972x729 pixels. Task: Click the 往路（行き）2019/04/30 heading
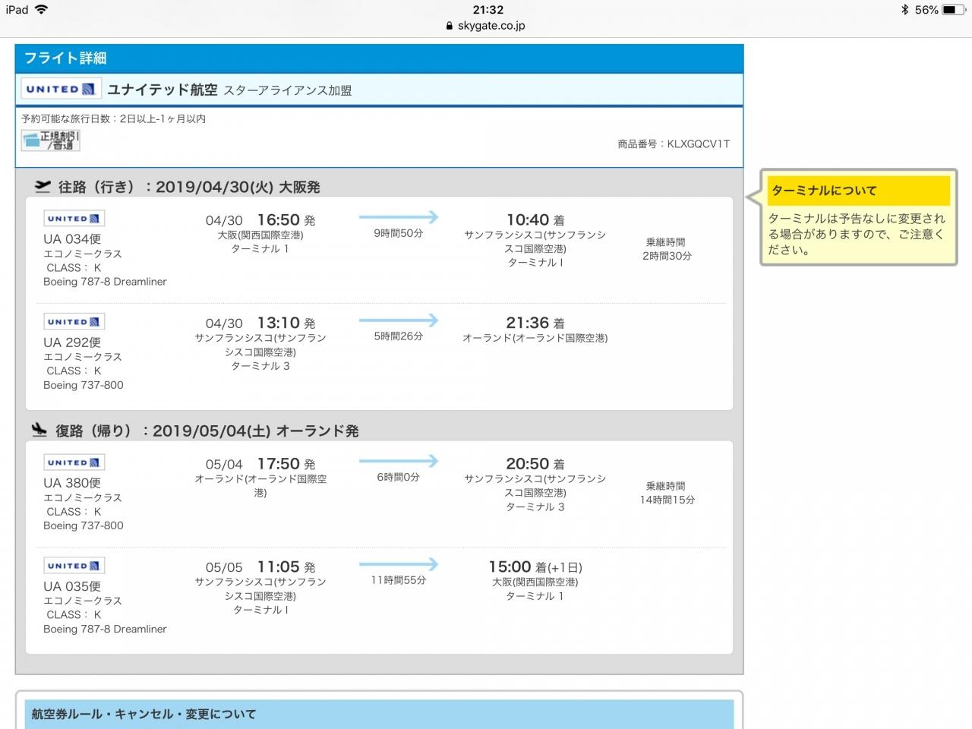tap(189, 187)
